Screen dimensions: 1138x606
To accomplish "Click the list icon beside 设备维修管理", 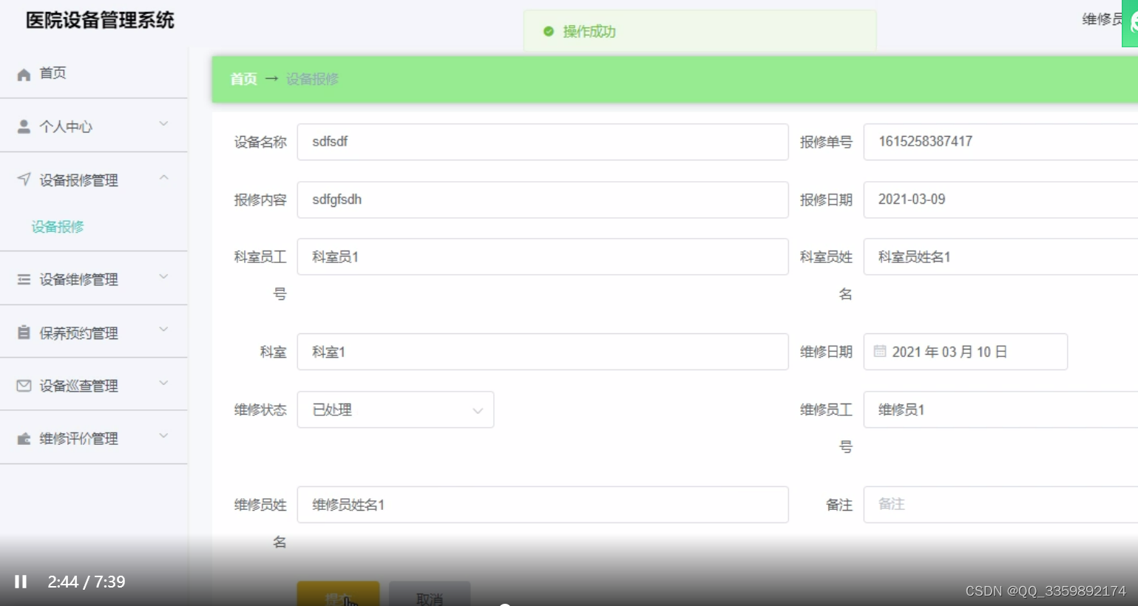I will coord(24,279).
